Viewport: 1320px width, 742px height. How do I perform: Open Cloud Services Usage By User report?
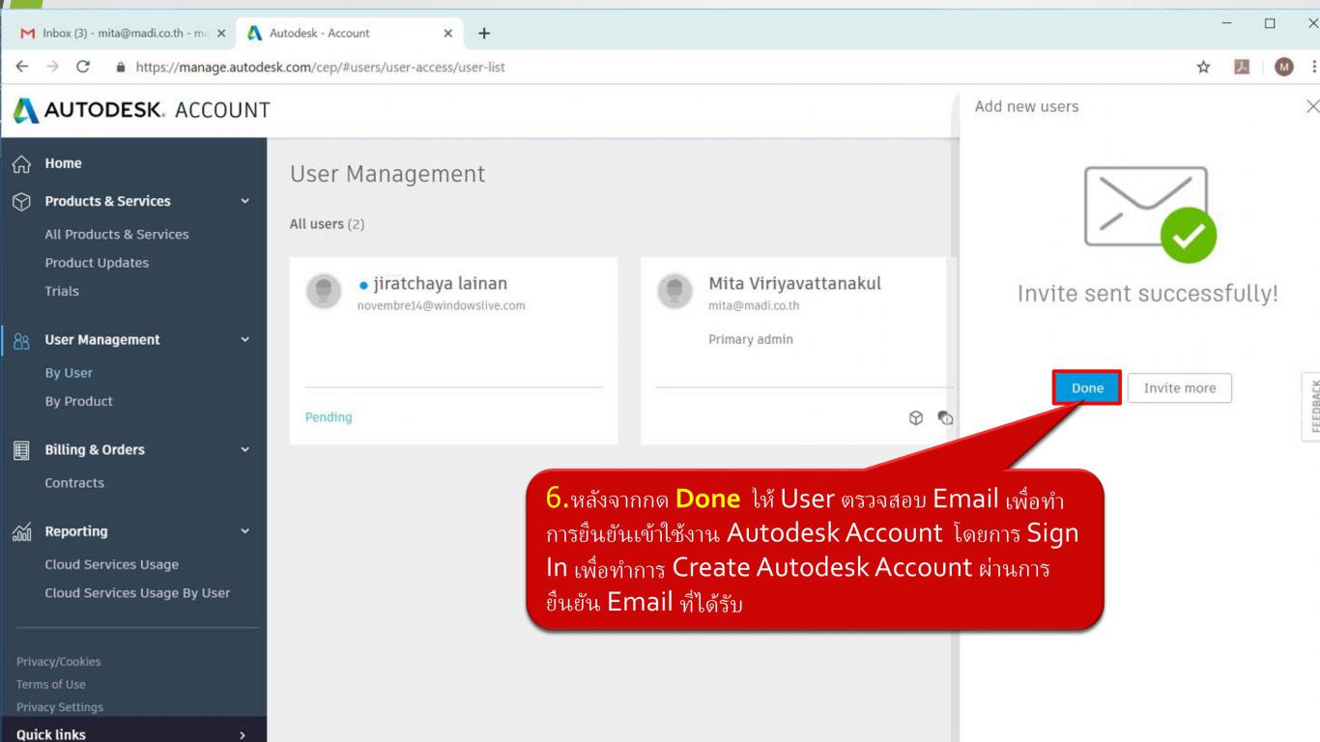pos(137,593)
